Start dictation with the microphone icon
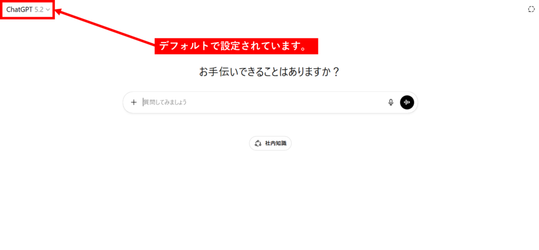Image resolution: width=539 pixels, height=250 pixels. point(391,102)
